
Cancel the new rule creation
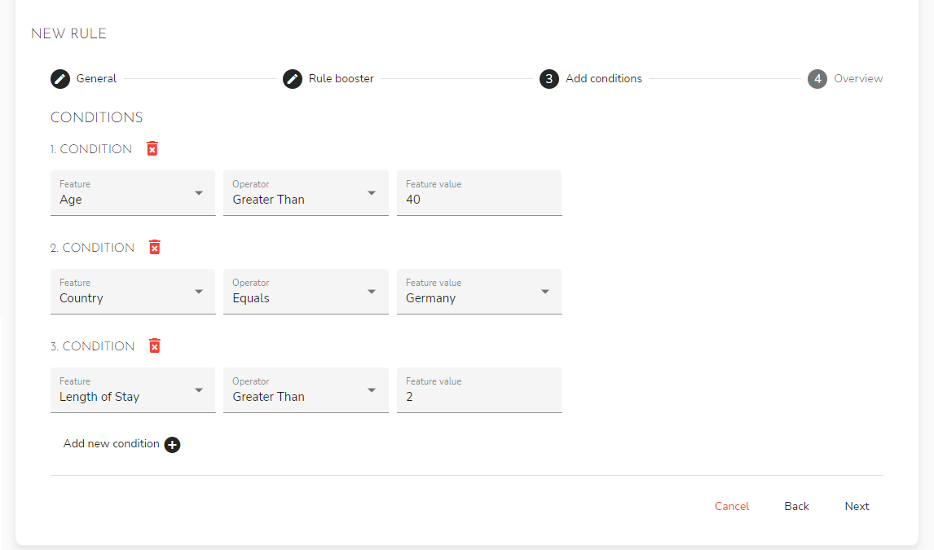(x=731, y=506)
